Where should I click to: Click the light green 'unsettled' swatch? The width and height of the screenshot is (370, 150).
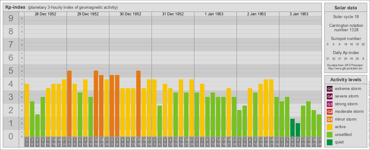tap(330, 134)
